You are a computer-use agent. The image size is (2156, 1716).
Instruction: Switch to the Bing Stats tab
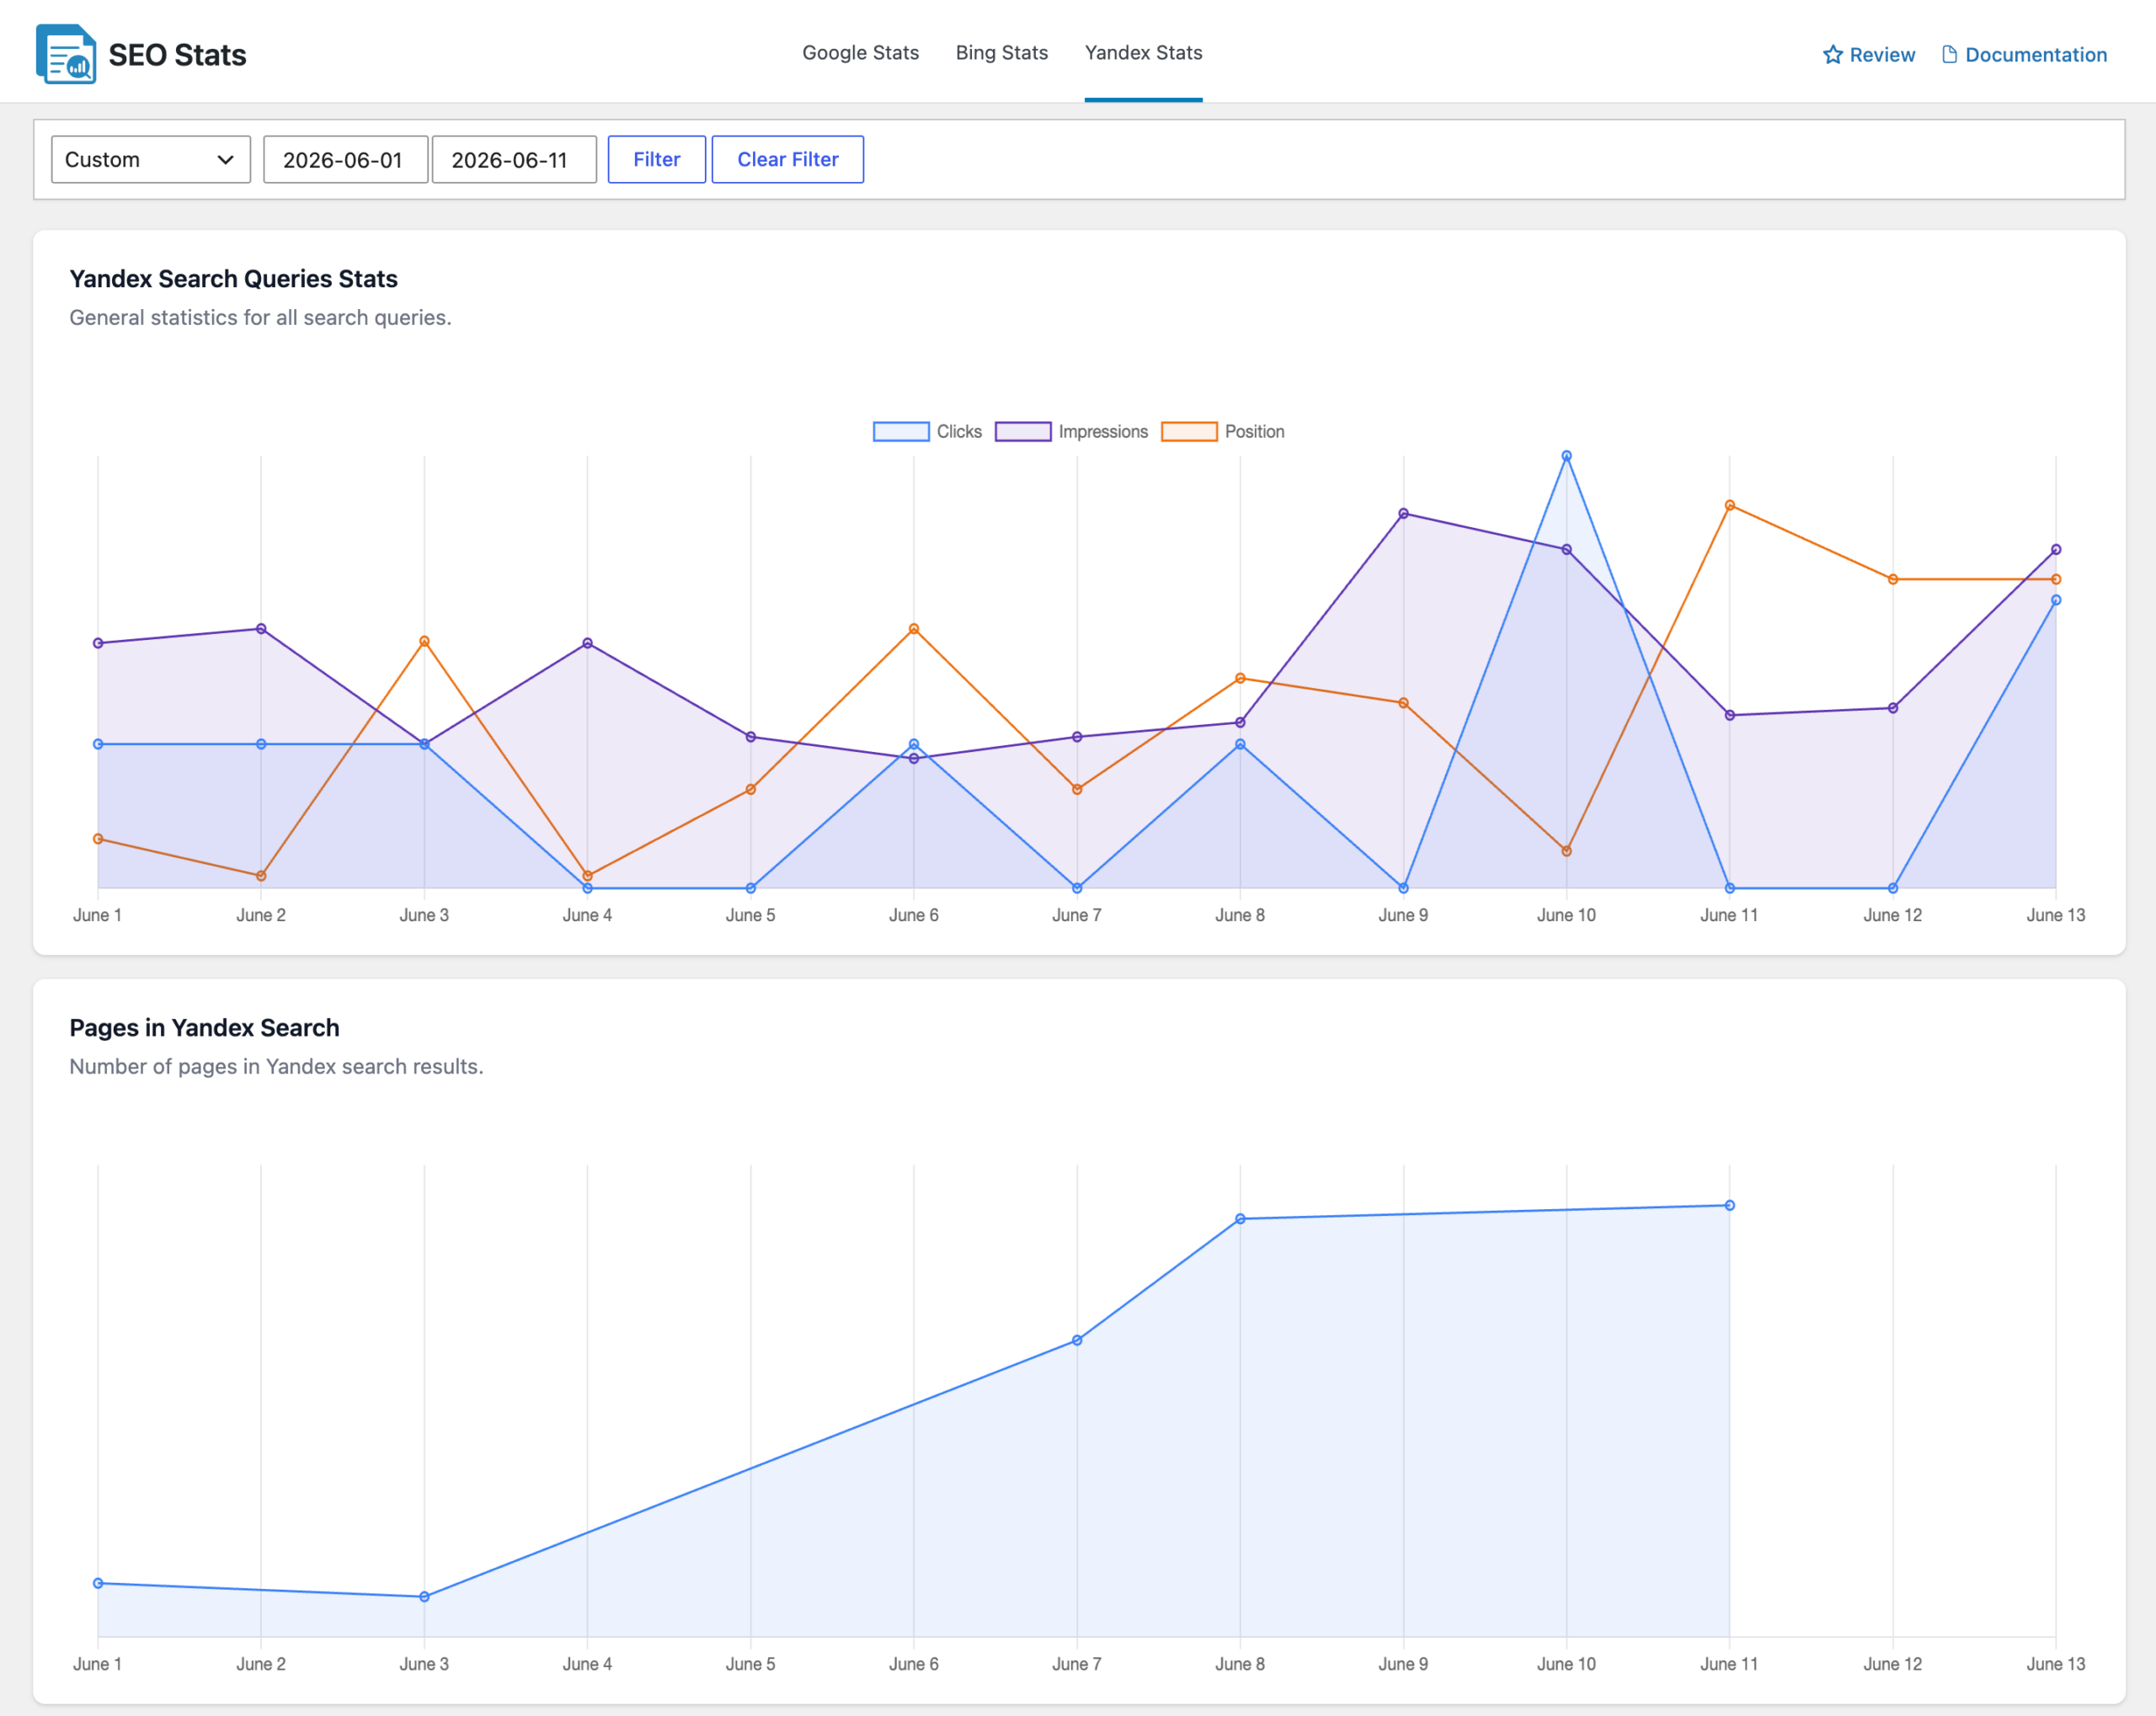click(x=1001, y=53)
